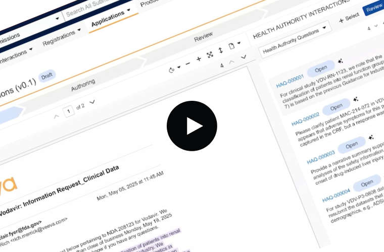Click the fit height vertical arrows icon
The image size is (384, 252).
[x=220, y=50]
